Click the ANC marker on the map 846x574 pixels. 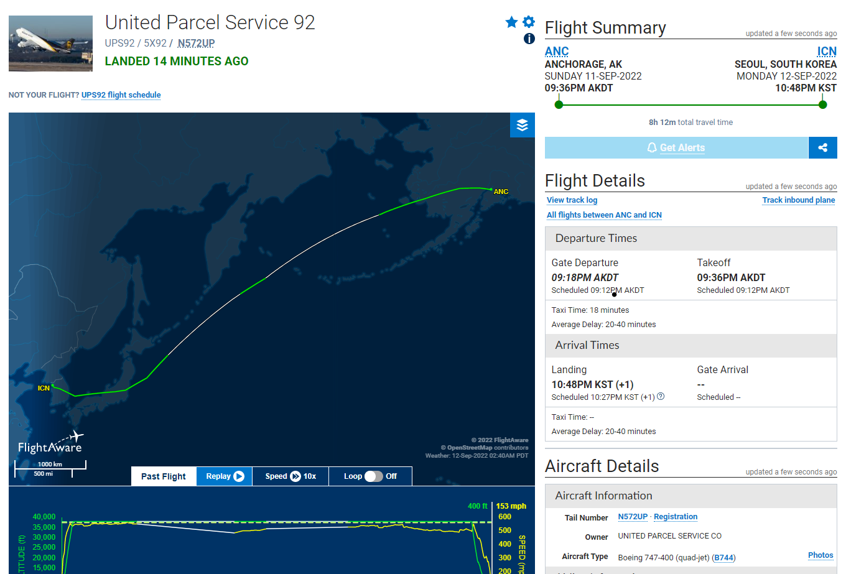coord(501,192)
